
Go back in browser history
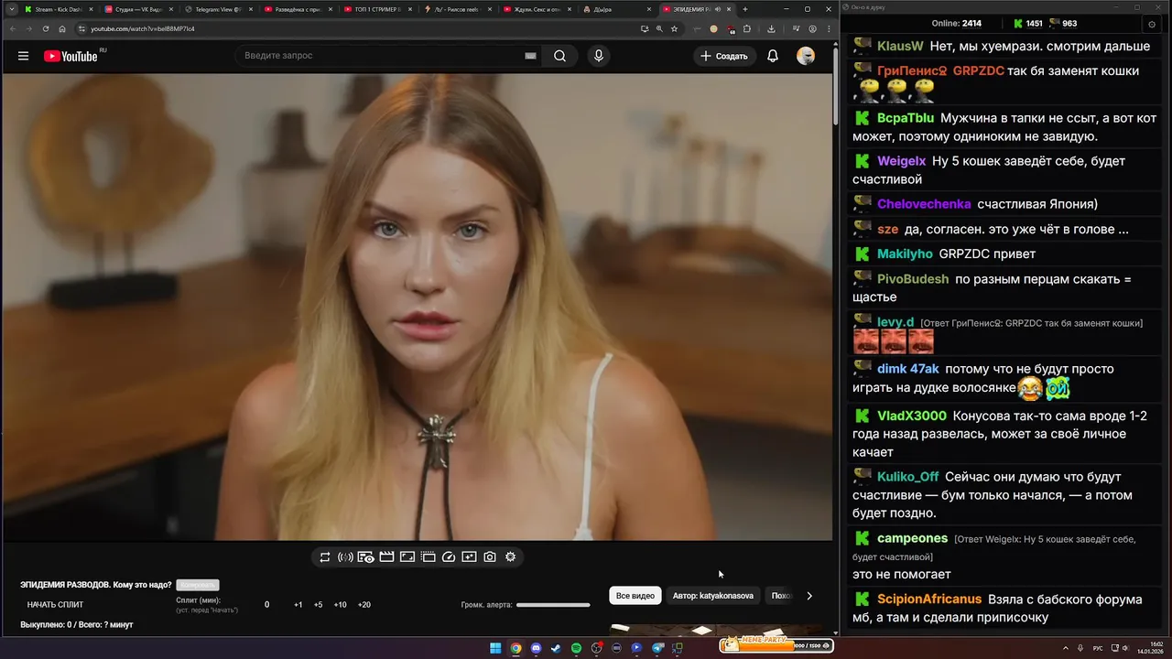pyautogui.click(x=12, y=28)
